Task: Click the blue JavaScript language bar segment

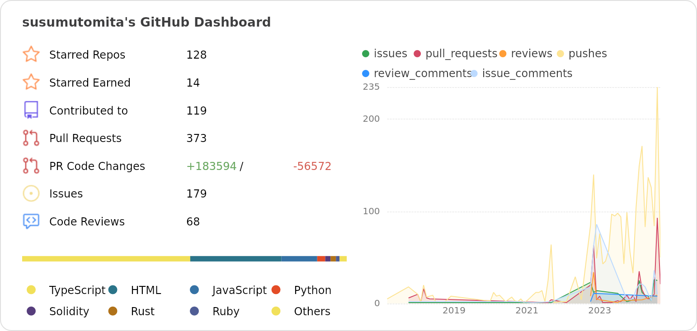Action: tap(299, 259)
